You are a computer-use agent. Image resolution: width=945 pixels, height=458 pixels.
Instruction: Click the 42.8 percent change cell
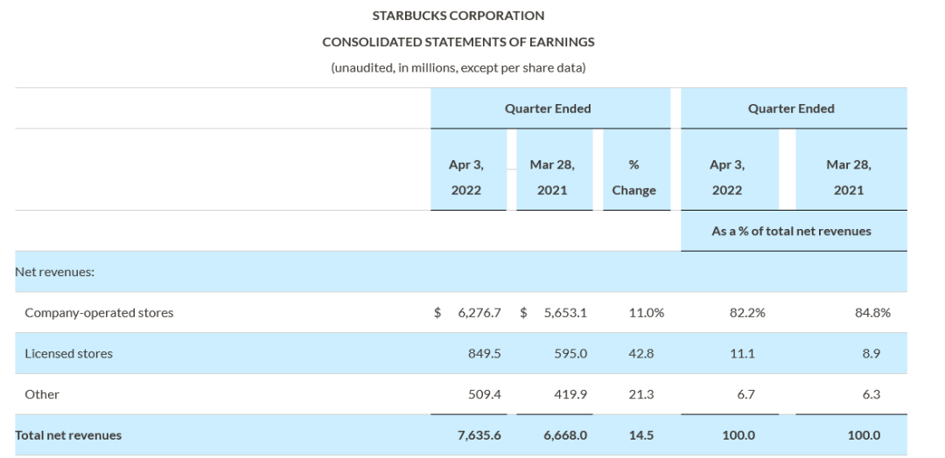tap(641, 354)
